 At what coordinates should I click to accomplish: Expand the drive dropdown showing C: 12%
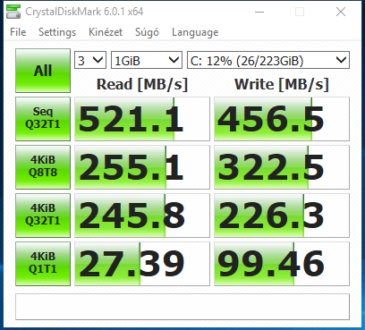(x=268, y=60)
